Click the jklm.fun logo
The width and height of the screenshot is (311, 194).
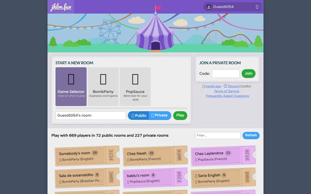pyautogui.click(x=61, y=7)
